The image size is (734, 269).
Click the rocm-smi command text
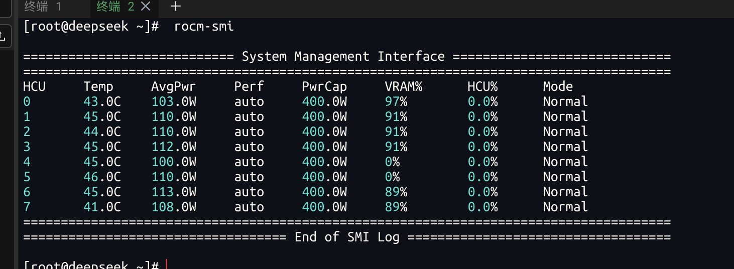[204, 26]
